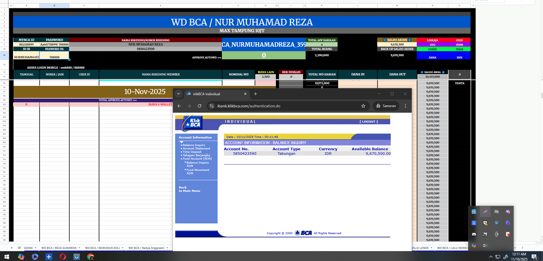Open Chrome from the taskbar
This screenshot has width=543, height=261.
tap(91, 256)
